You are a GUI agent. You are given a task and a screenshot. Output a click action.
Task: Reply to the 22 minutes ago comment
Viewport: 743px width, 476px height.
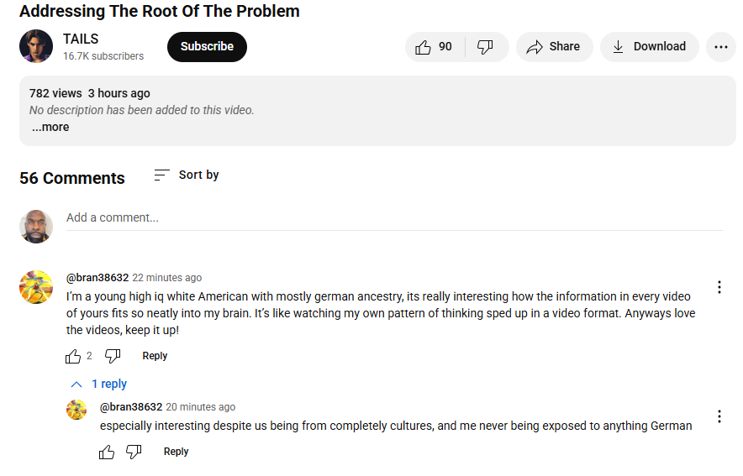155,356
